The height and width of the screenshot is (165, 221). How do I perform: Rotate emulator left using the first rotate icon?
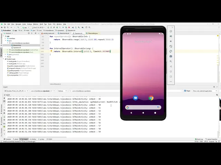coord(171,46)
